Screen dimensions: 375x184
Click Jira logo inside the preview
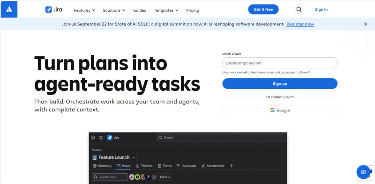pos(113,137)
